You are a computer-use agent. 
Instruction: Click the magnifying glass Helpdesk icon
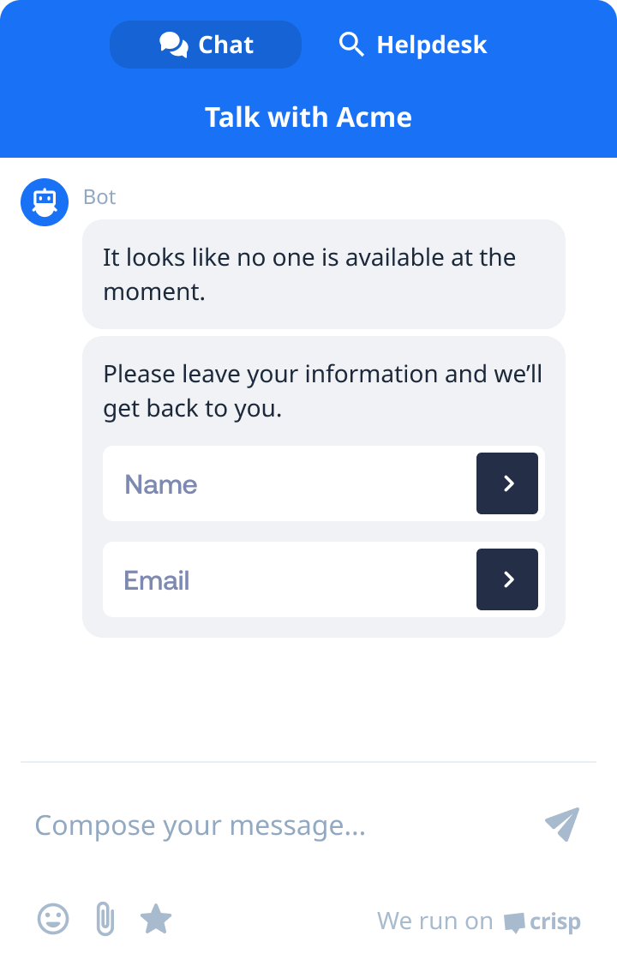pos(351,44)
